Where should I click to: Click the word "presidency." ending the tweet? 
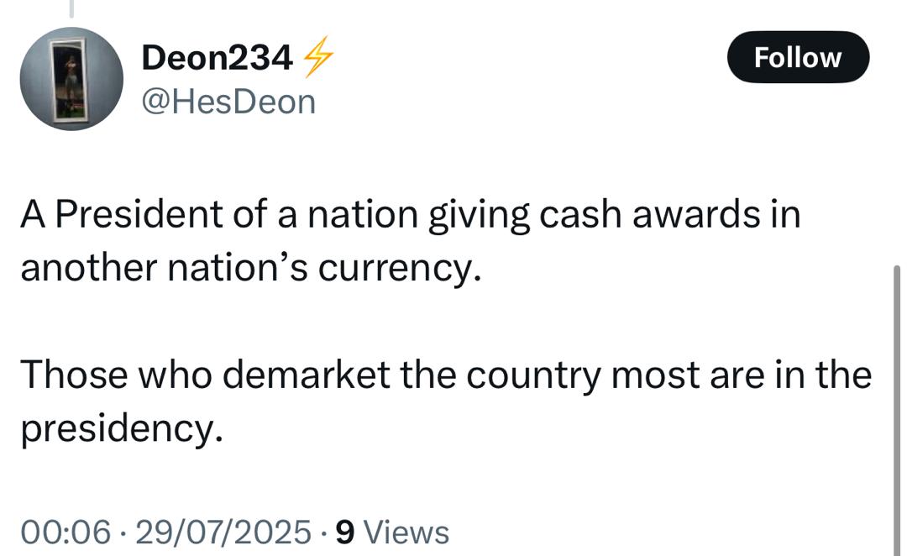coord(122,427)
